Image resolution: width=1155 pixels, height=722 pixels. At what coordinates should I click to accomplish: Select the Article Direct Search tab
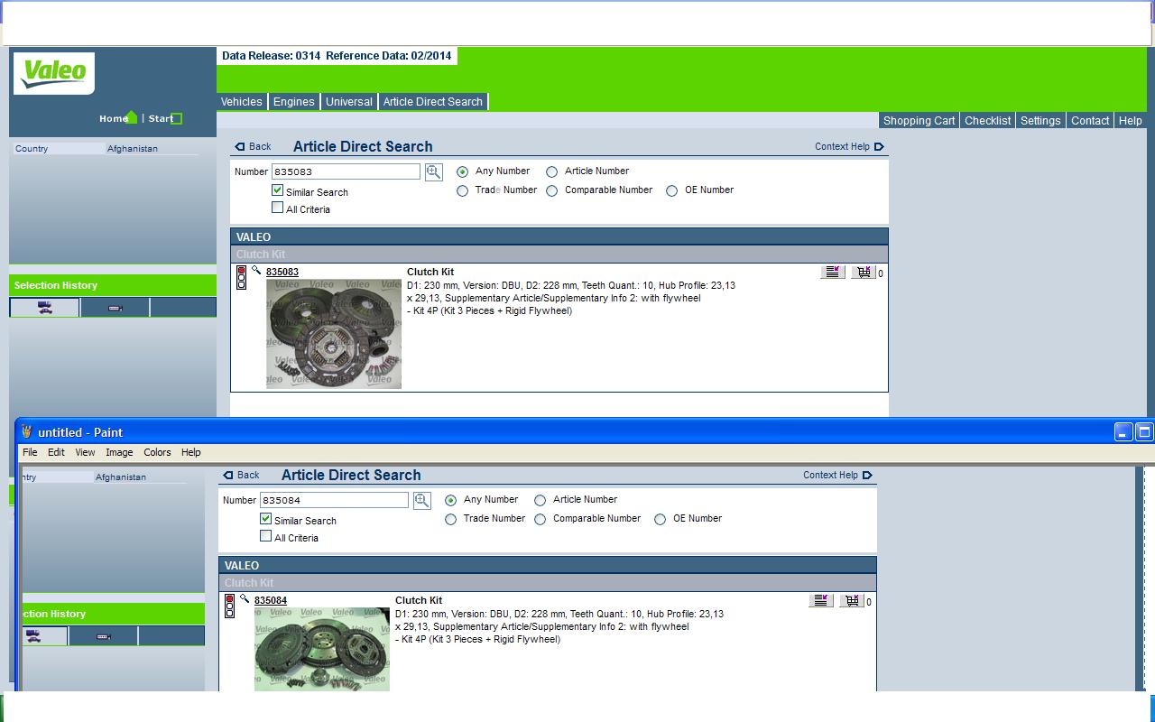433,102
